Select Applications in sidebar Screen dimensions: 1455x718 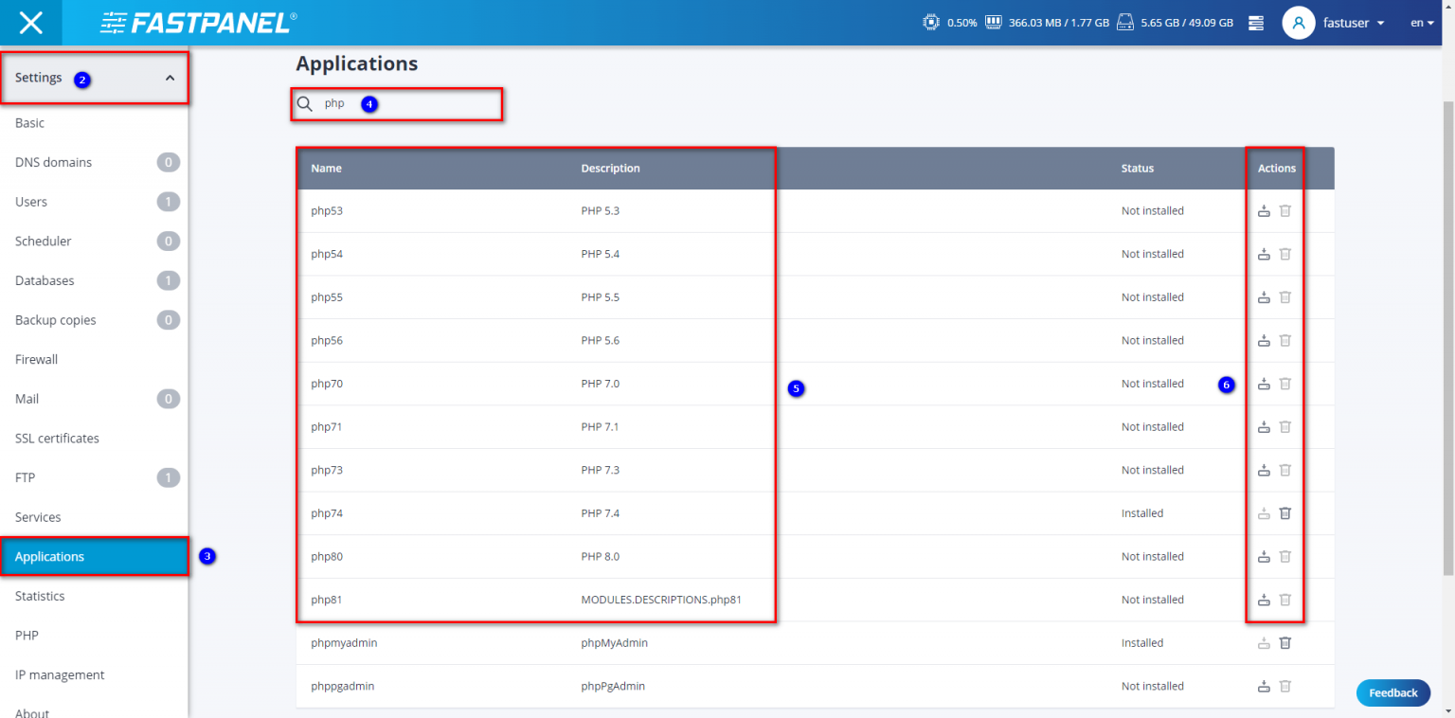point(94,557)
